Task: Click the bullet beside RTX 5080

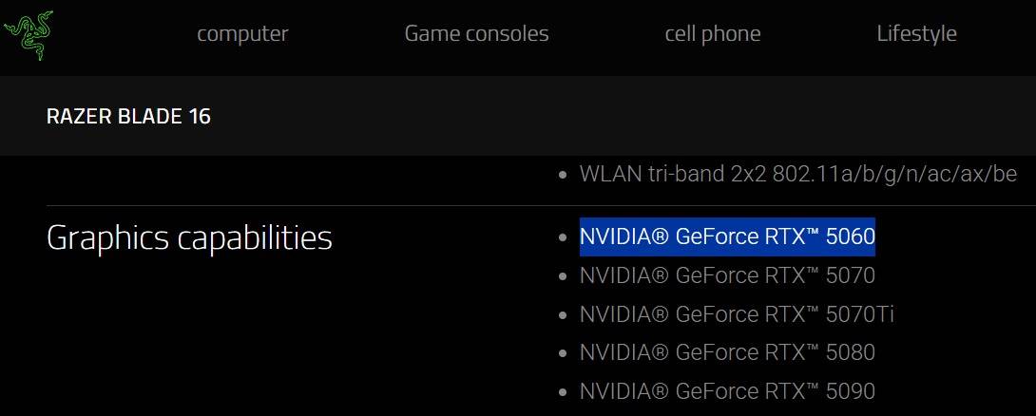Action: [563, 353]
